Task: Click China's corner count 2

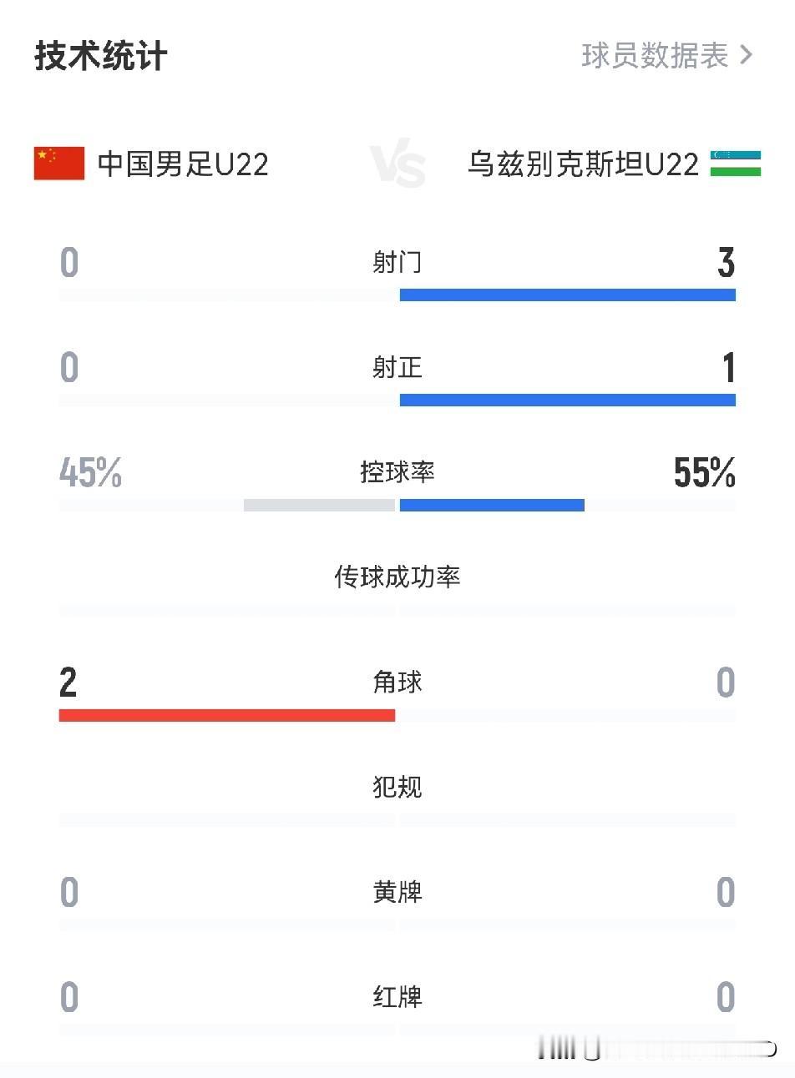Action: [x=68, y=683]
